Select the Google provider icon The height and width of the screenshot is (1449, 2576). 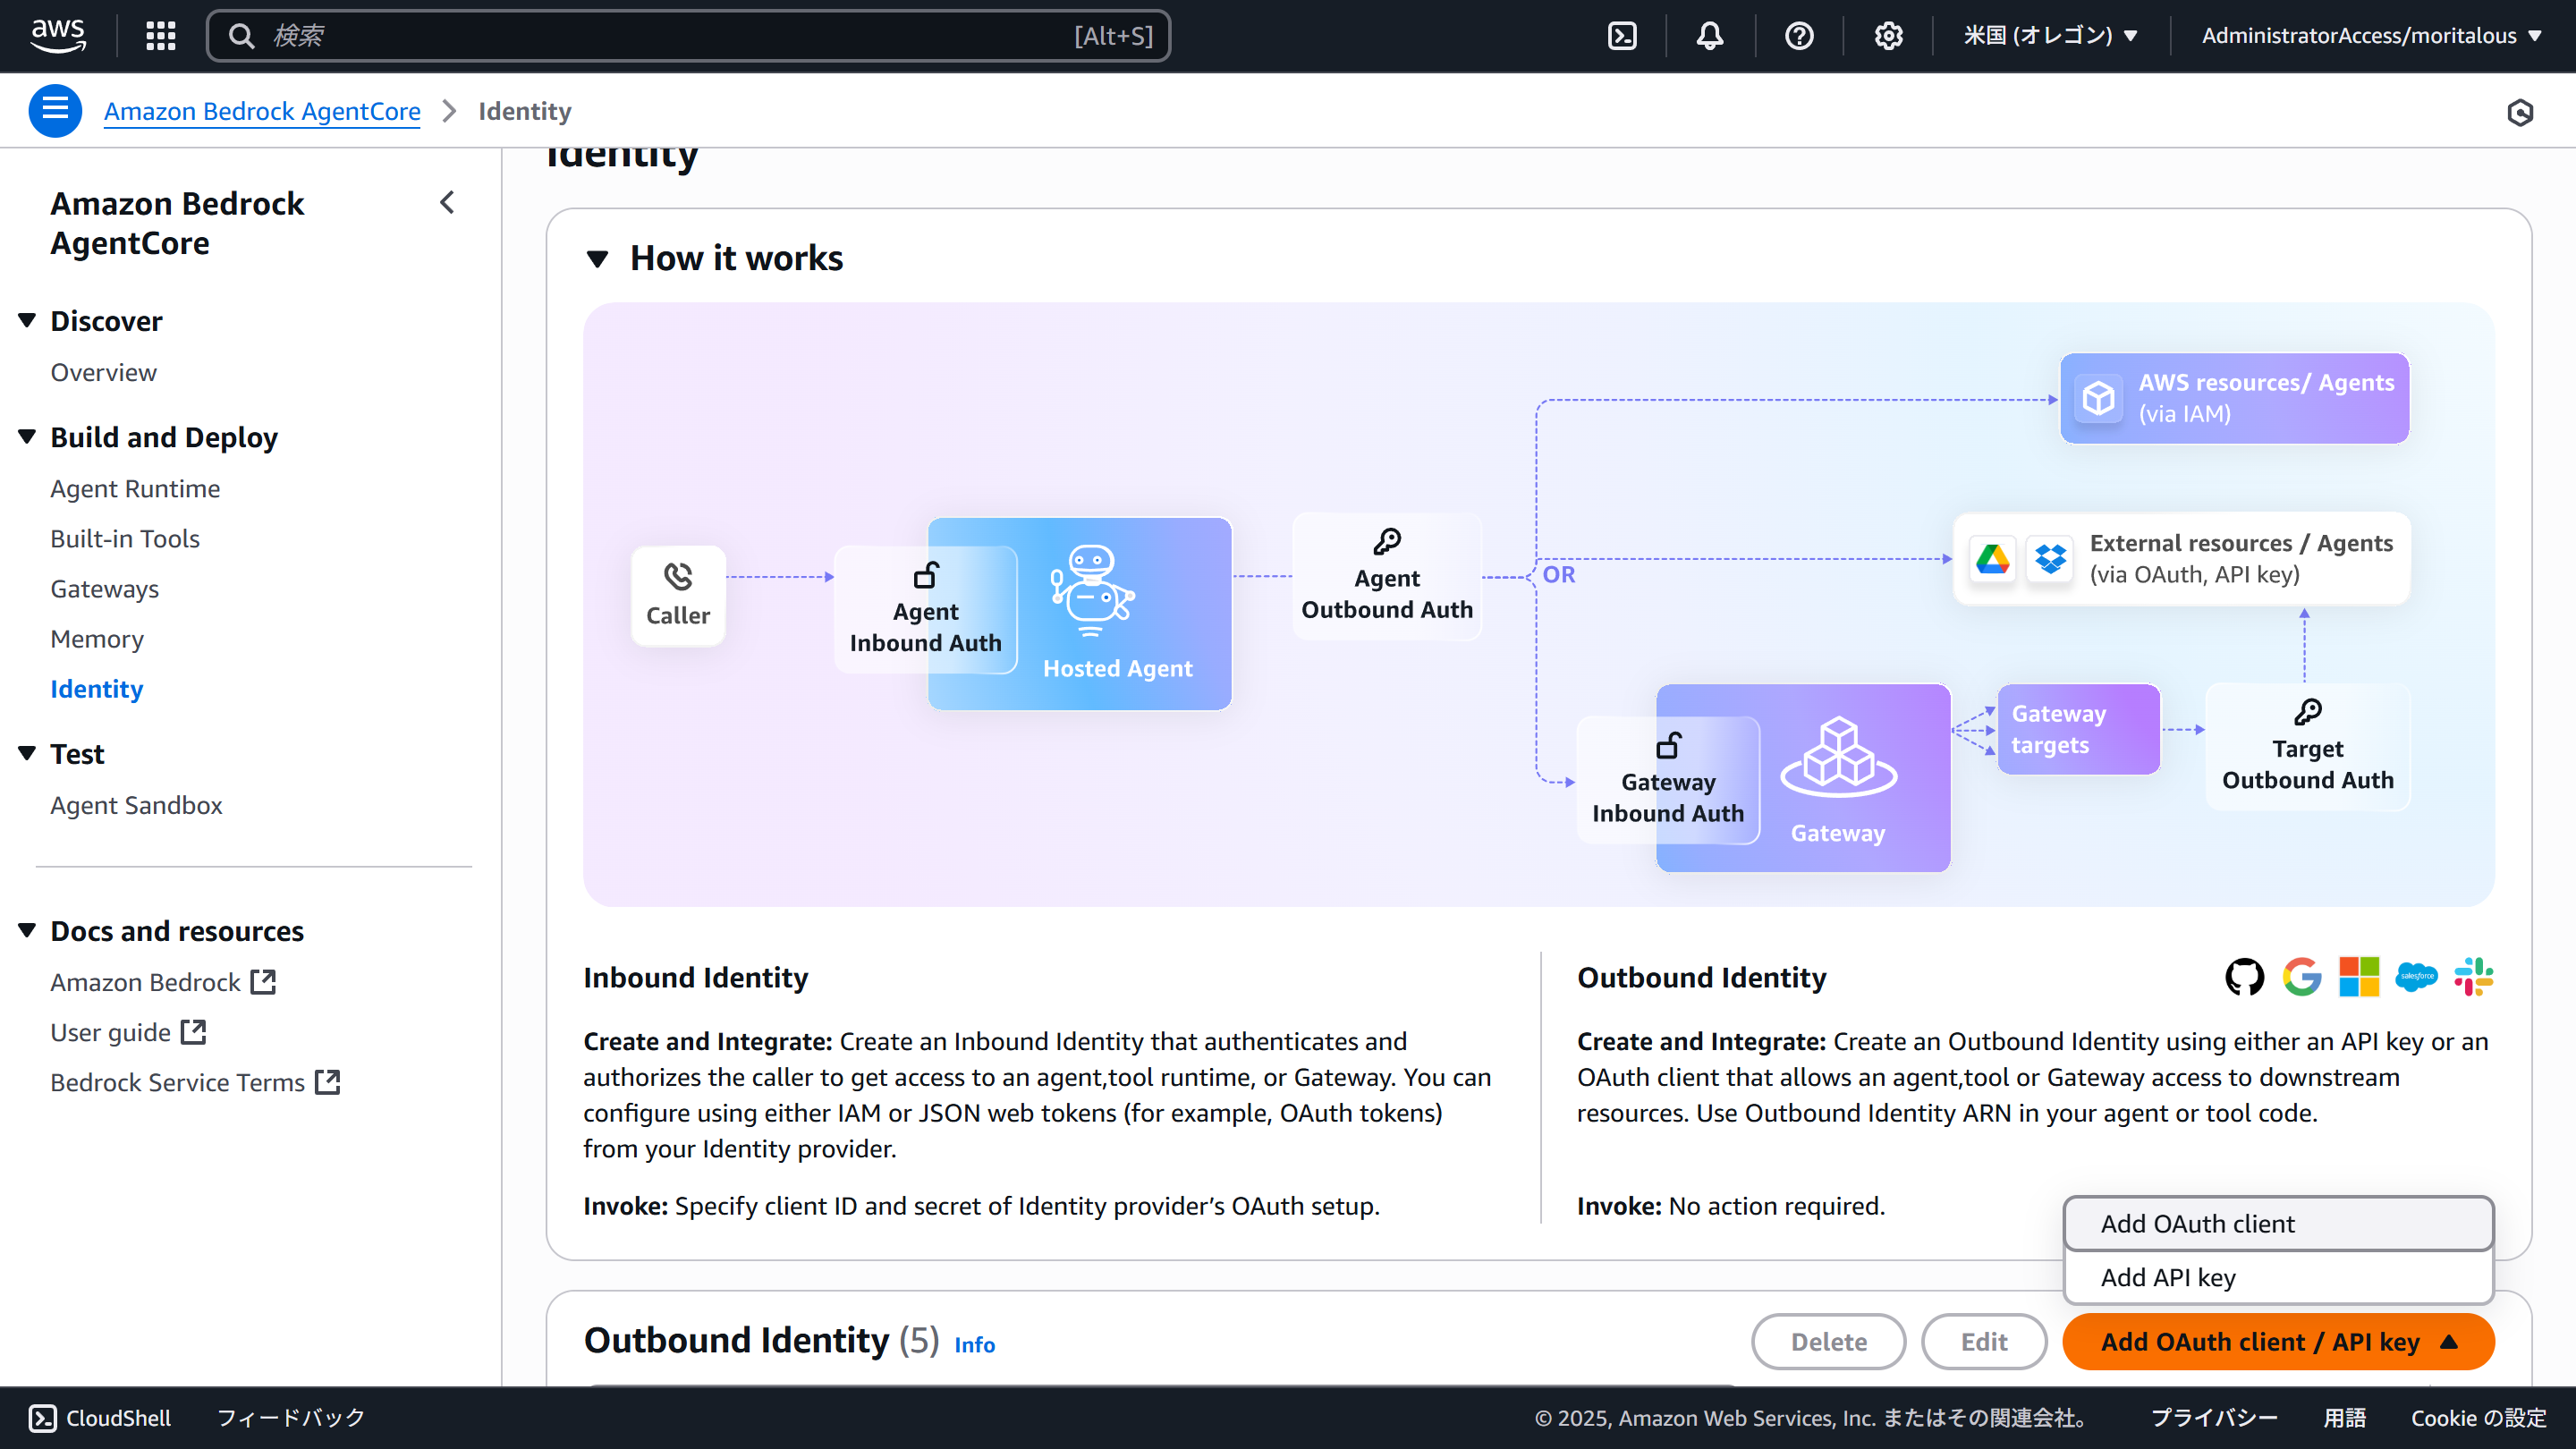2302,977
